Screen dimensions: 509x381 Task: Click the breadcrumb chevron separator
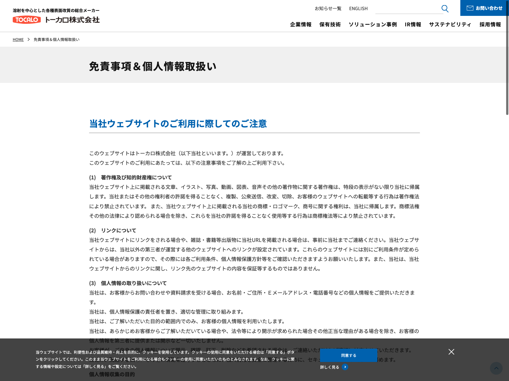pos(29,39)
